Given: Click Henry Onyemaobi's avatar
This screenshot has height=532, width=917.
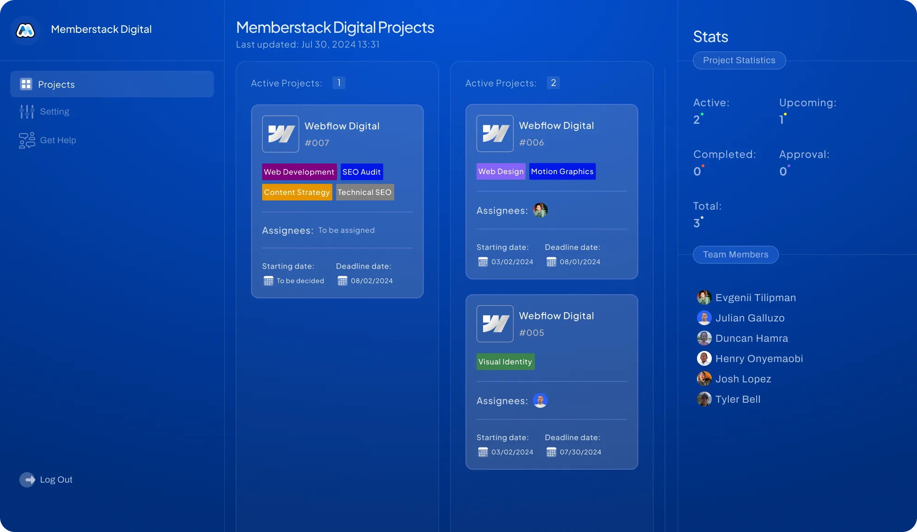Looking at the screenshot, I should [x=704, y=358].
